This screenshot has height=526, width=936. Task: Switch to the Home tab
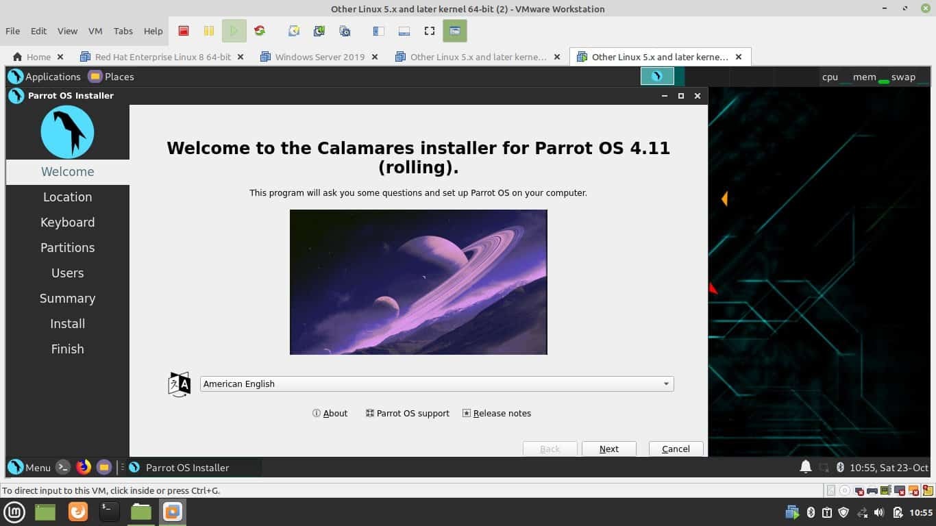click(38, 57)
